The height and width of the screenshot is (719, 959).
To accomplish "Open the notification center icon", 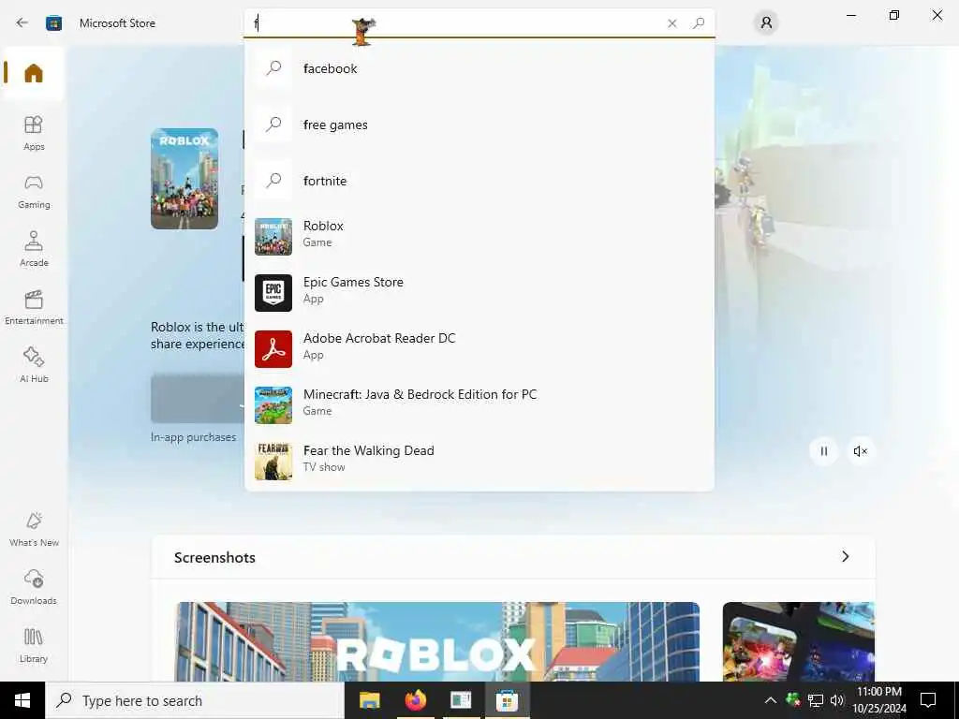I will (928, 700).
